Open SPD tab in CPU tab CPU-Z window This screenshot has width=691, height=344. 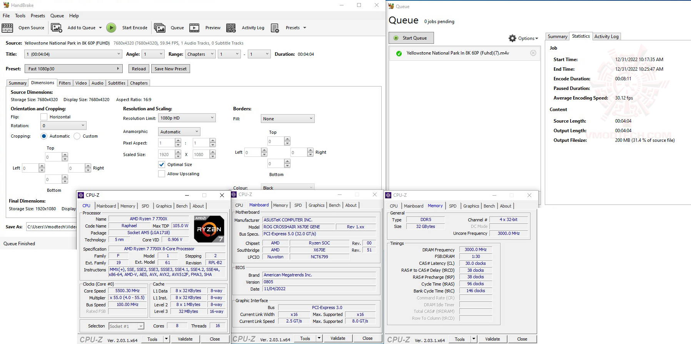145,206
